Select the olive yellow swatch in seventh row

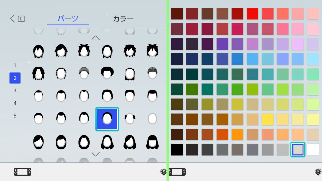(207, 104)
